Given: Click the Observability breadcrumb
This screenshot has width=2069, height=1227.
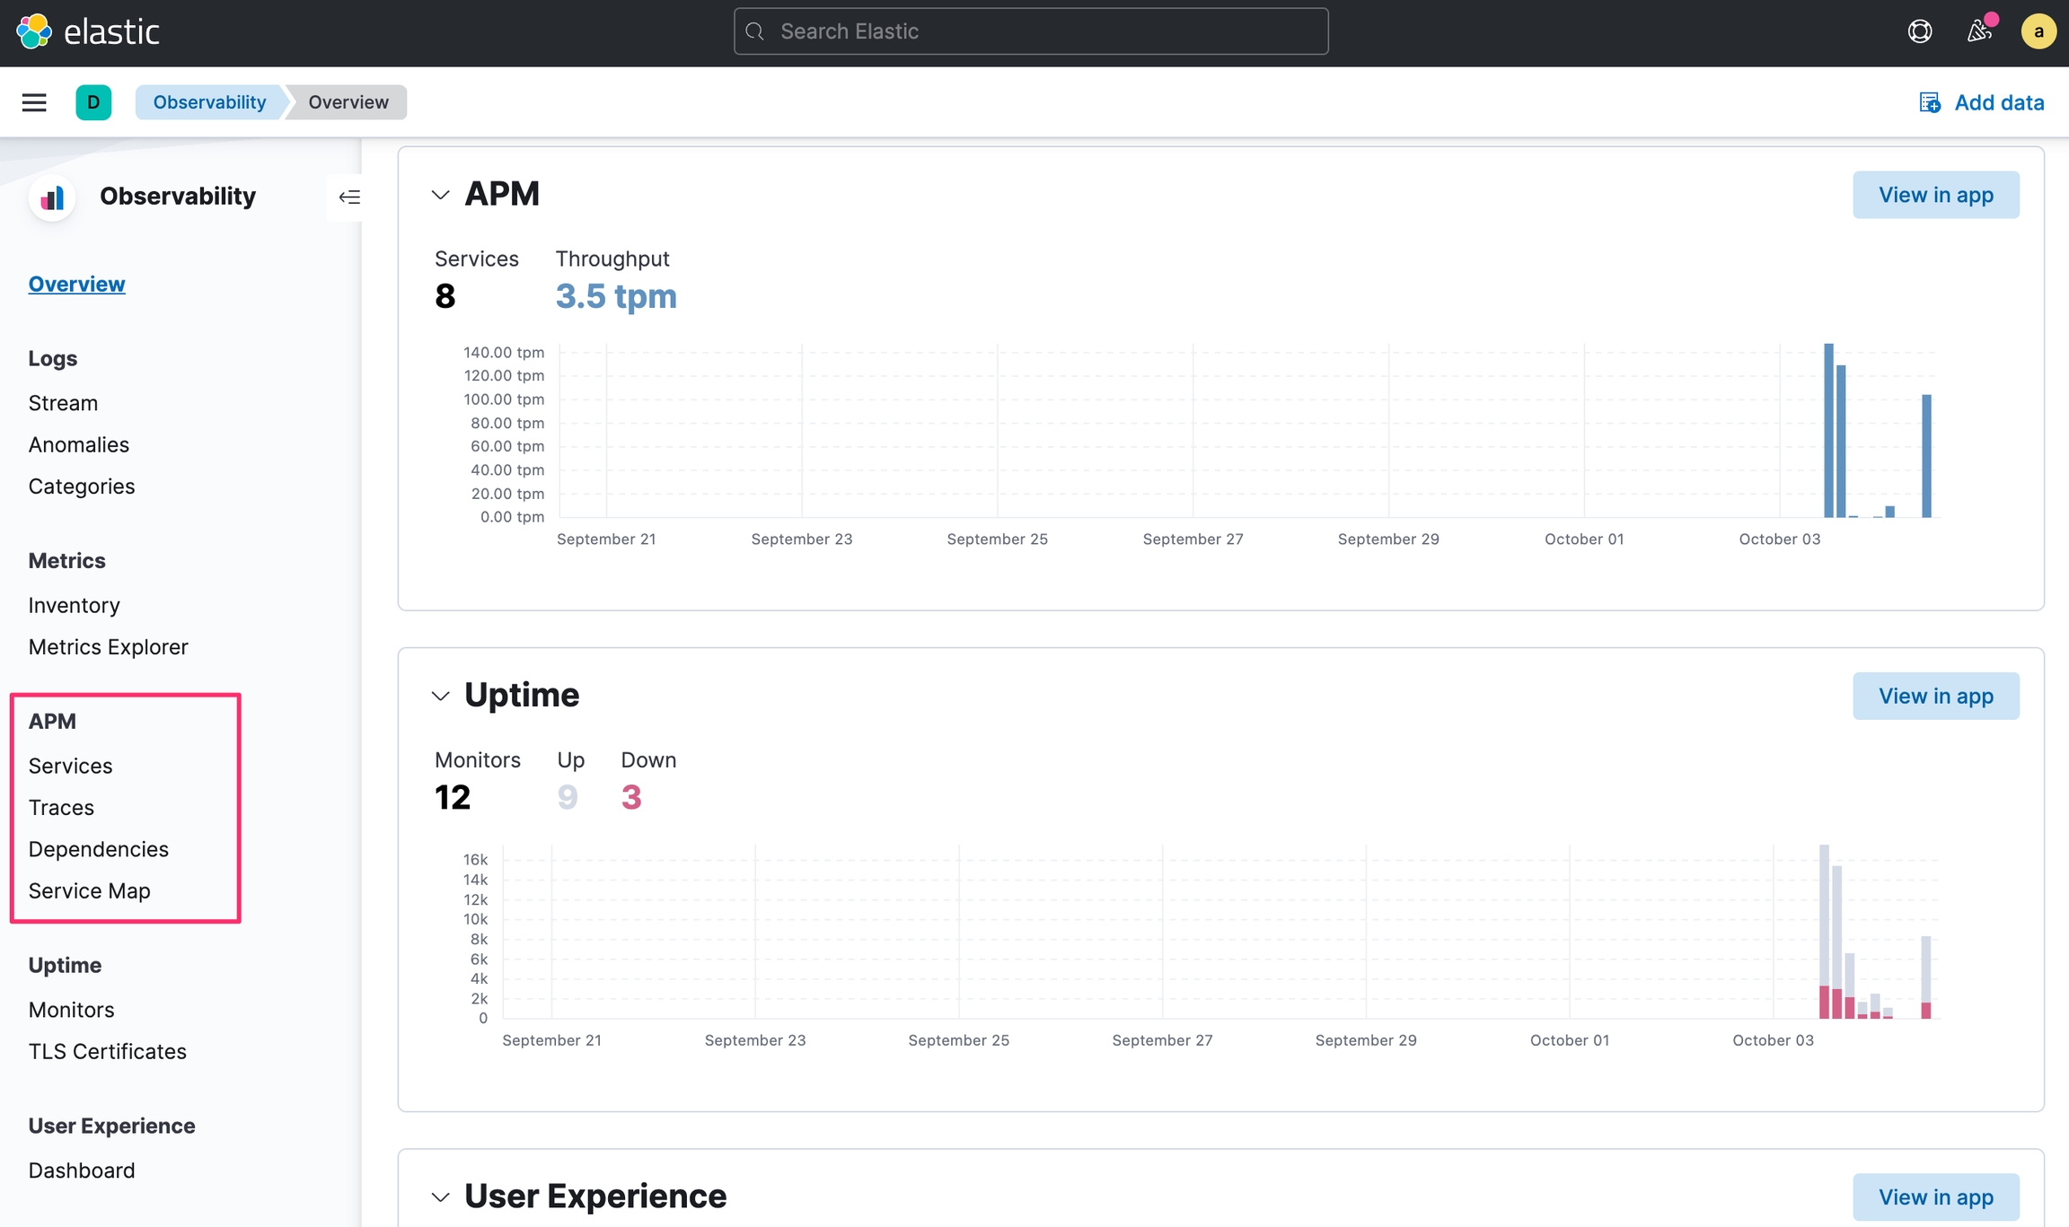Looking at the screenshot, I should pyautogui.click(x=209, y=102).
